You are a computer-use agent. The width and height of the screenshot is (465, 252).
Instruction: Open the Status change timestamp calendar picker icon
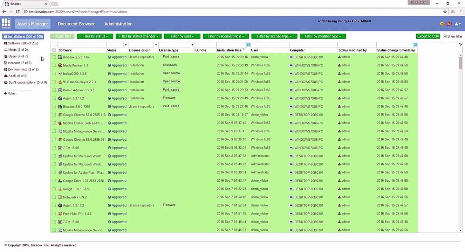click(x=416, y=45)
